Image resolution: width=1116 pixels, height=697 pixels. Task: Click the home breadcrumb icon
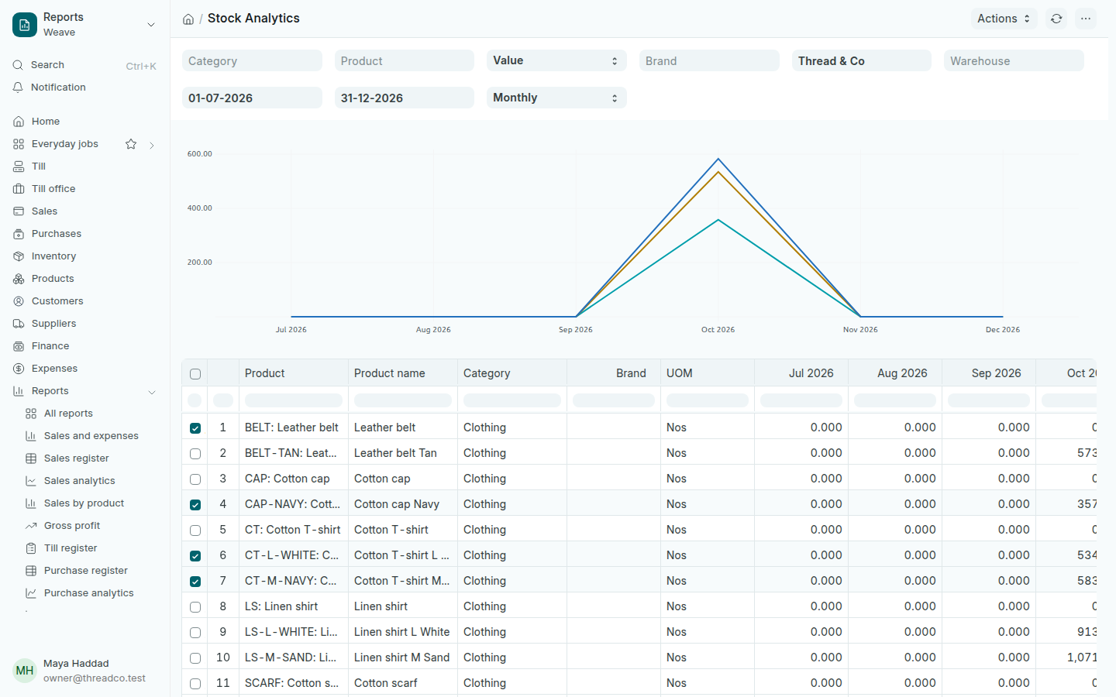pyautogui.click(x=188, y=19)
